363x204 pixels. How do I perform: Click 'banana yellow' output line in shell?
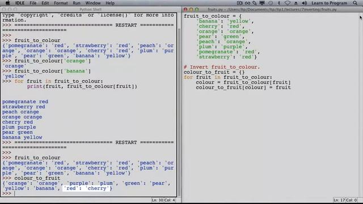22,137
